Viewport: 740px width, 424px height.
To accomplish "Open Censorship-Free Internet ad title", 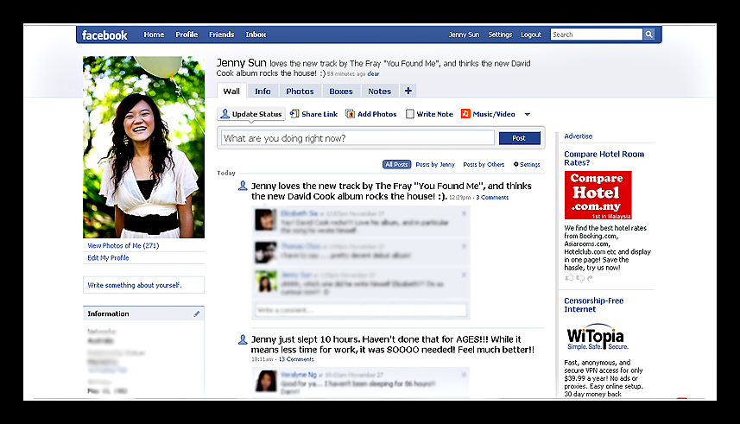I will click(x=594, y=305).
